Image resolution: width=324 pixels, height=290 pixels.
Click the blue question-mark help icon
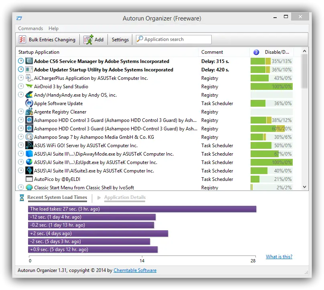pos(256,52)
